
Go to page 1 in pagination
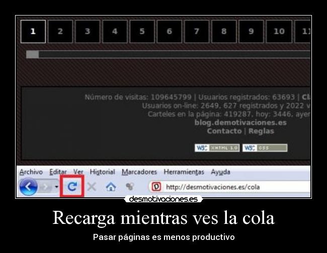tap(33, 32)
